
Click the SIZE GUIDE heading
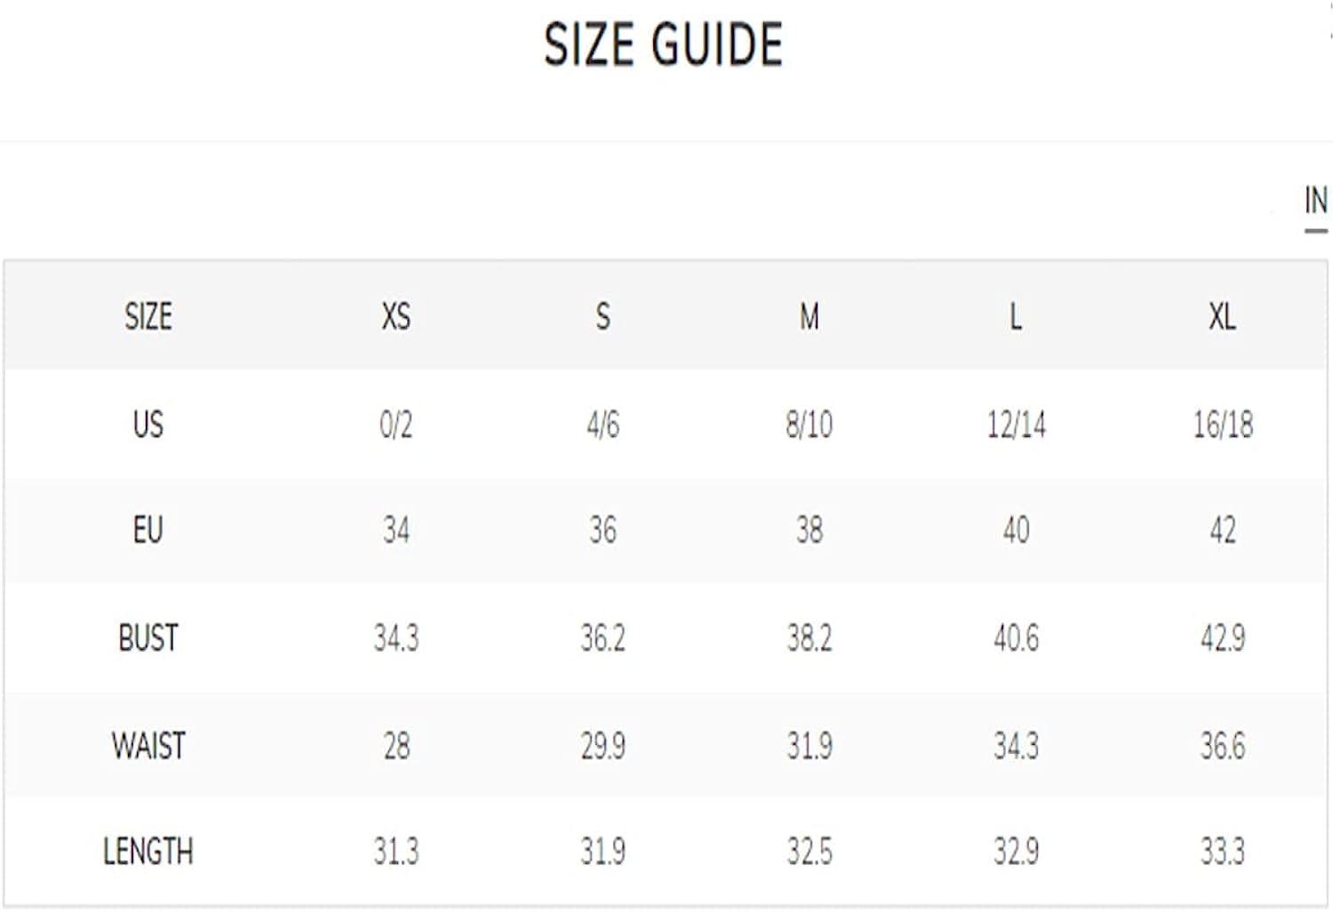[663, 44]
